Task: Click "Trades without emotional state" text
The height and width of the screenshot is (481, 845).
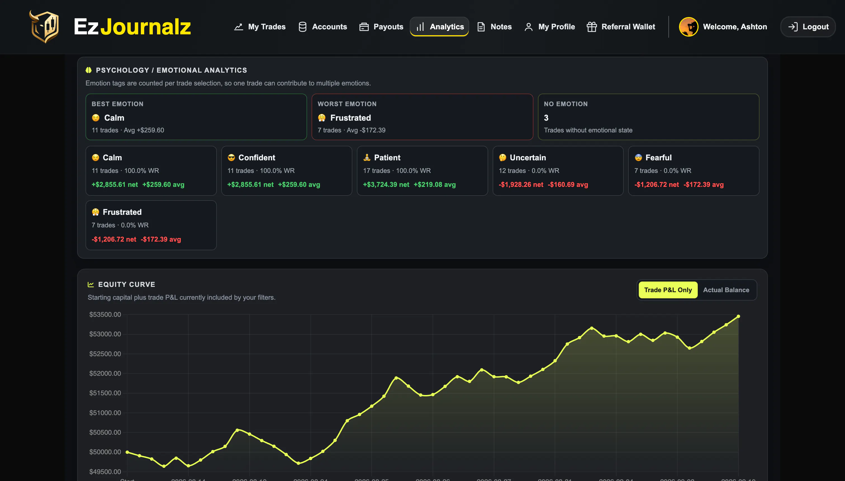Action: coord(588,130)
